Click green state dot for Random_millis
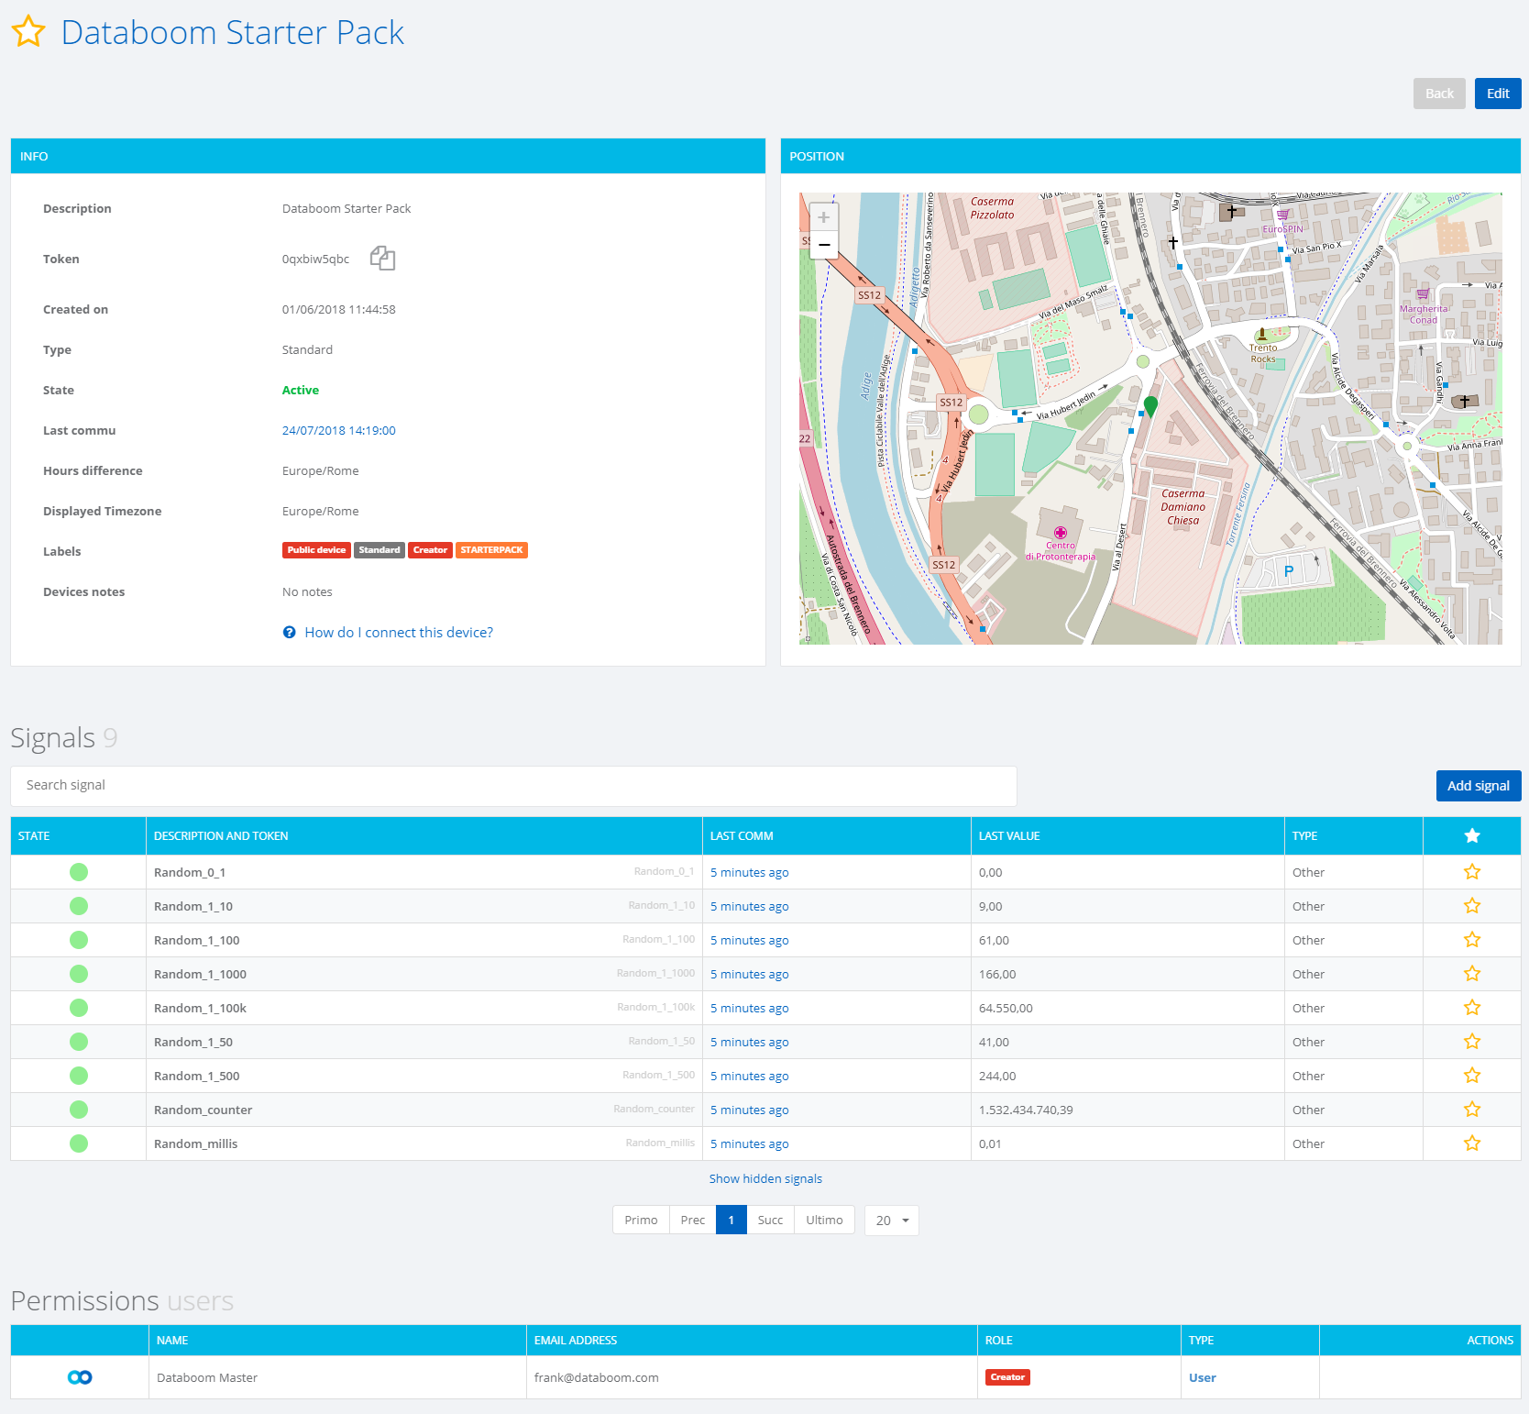The image size is (1529, 1414). pyautogui.click(x=79, y=1143)
